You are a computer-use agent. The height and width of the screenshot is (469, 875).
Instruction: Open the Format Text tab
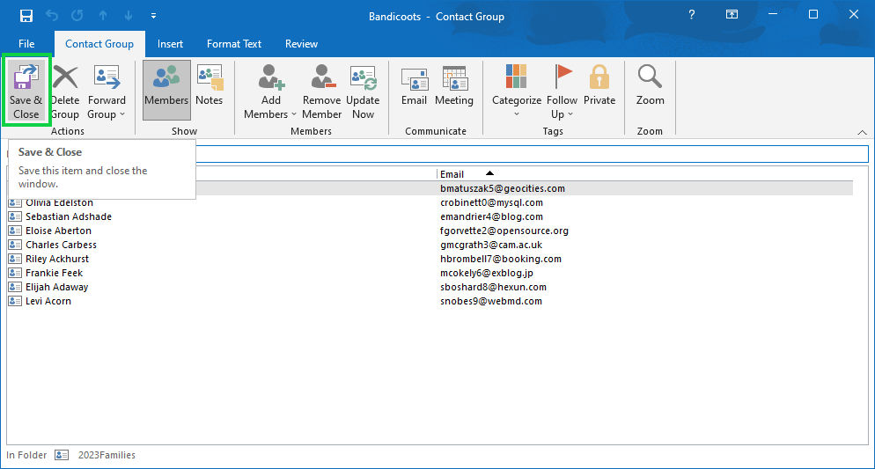click(234, 43)
